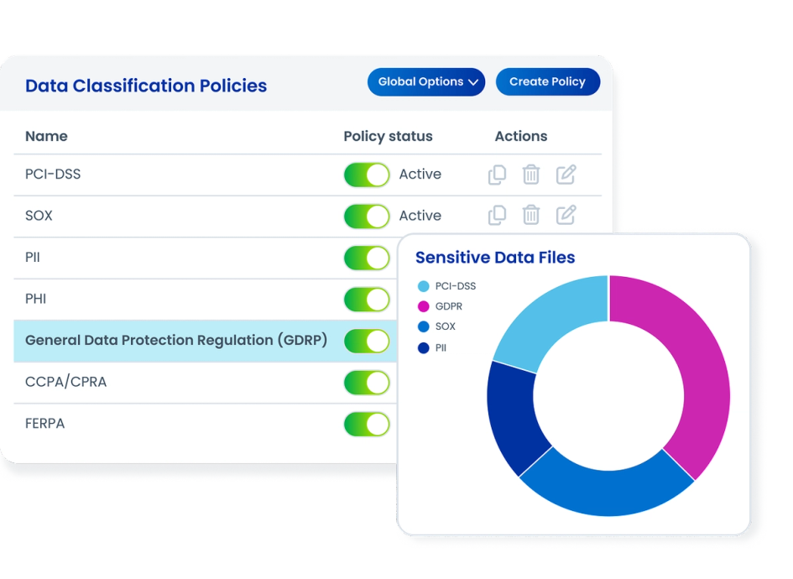Open the Global Options dropdown
This screenshot has width=793, height=579.
coord(426,82)
